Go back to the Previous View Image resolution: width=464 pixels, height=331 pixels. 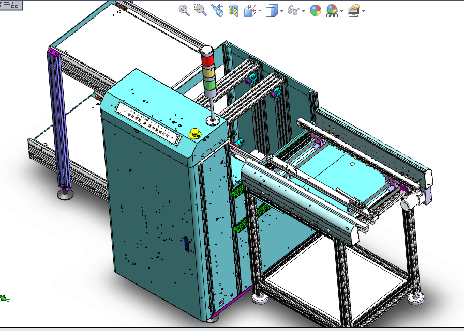217,10
